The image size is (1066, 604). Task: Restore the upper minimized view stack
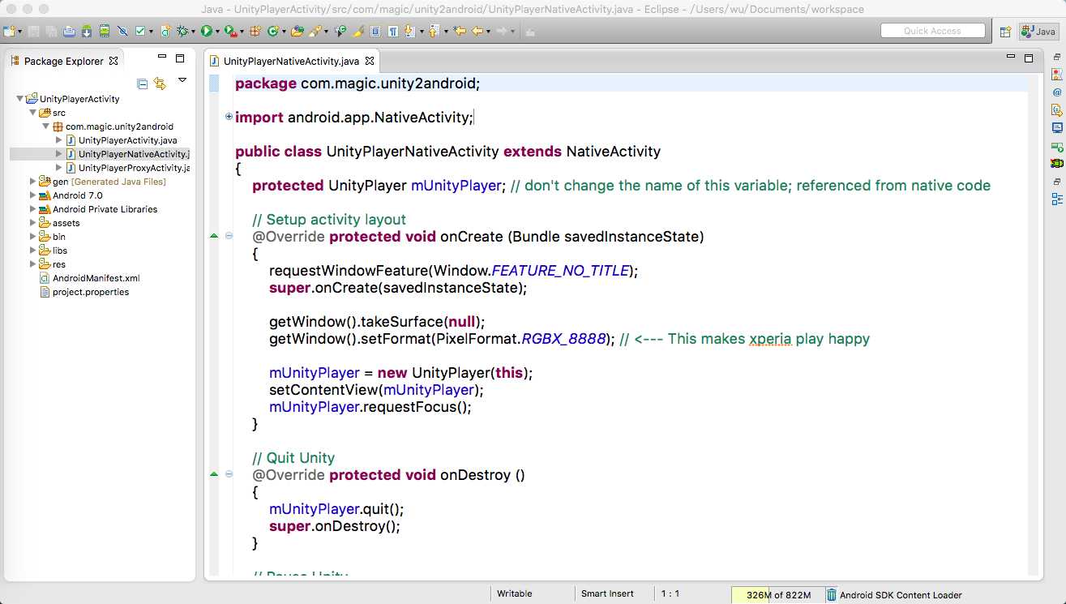point(1057,57)
